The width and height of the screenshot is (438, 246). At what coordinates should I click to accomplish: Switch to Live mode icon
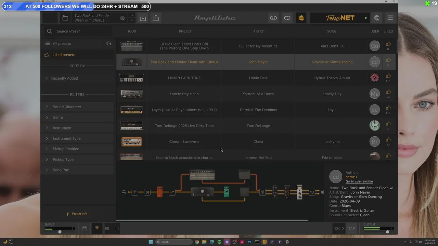point(301,18)
